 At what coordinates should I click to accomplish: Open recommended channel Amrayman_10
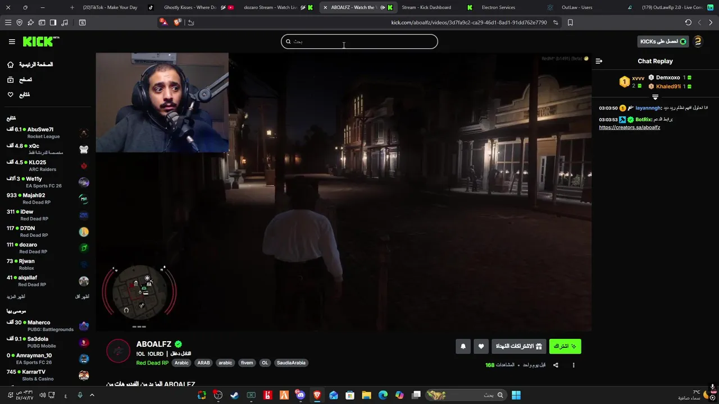point(47,359)
